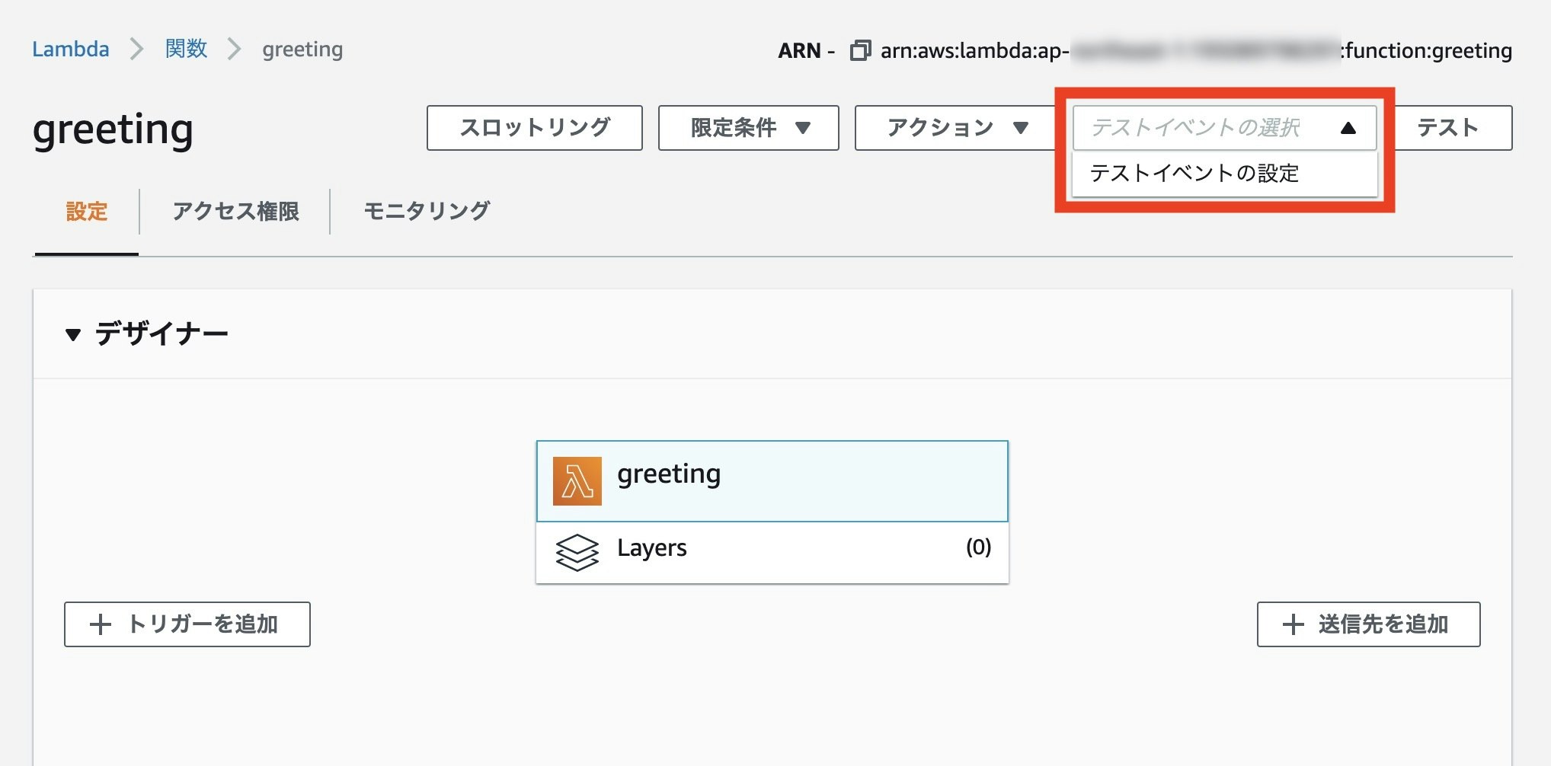This screenshot has height=766, width=1551.
Task: Click the (0) layers count
Action: 979,547
